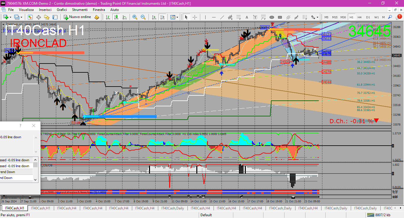Pick the vertical line drawing tool
The image size is (404, 218).
pyautogui.click(x=206, y=17)
